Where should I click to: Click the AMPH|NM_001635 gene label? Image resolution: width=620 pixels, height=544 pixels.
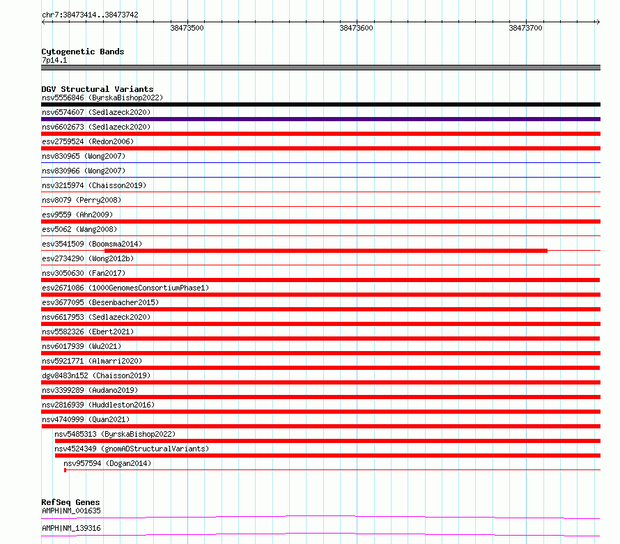pyautogui.click(x=71, y=511)
